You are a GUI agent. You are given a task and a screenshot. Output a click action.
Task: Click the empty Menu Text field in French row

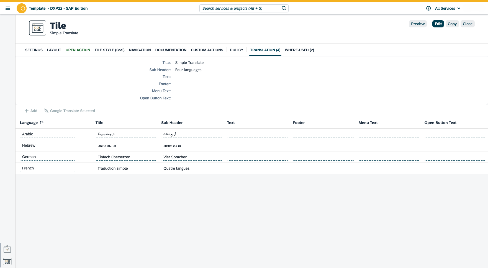pyautogui.click(x=389, y=168)
